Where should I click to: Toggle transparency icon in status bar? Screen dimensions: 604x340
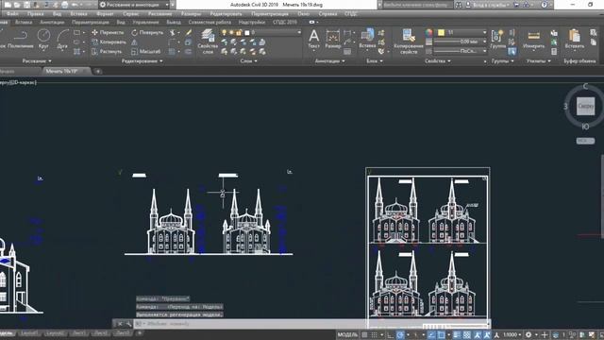(x=467, y=335)
